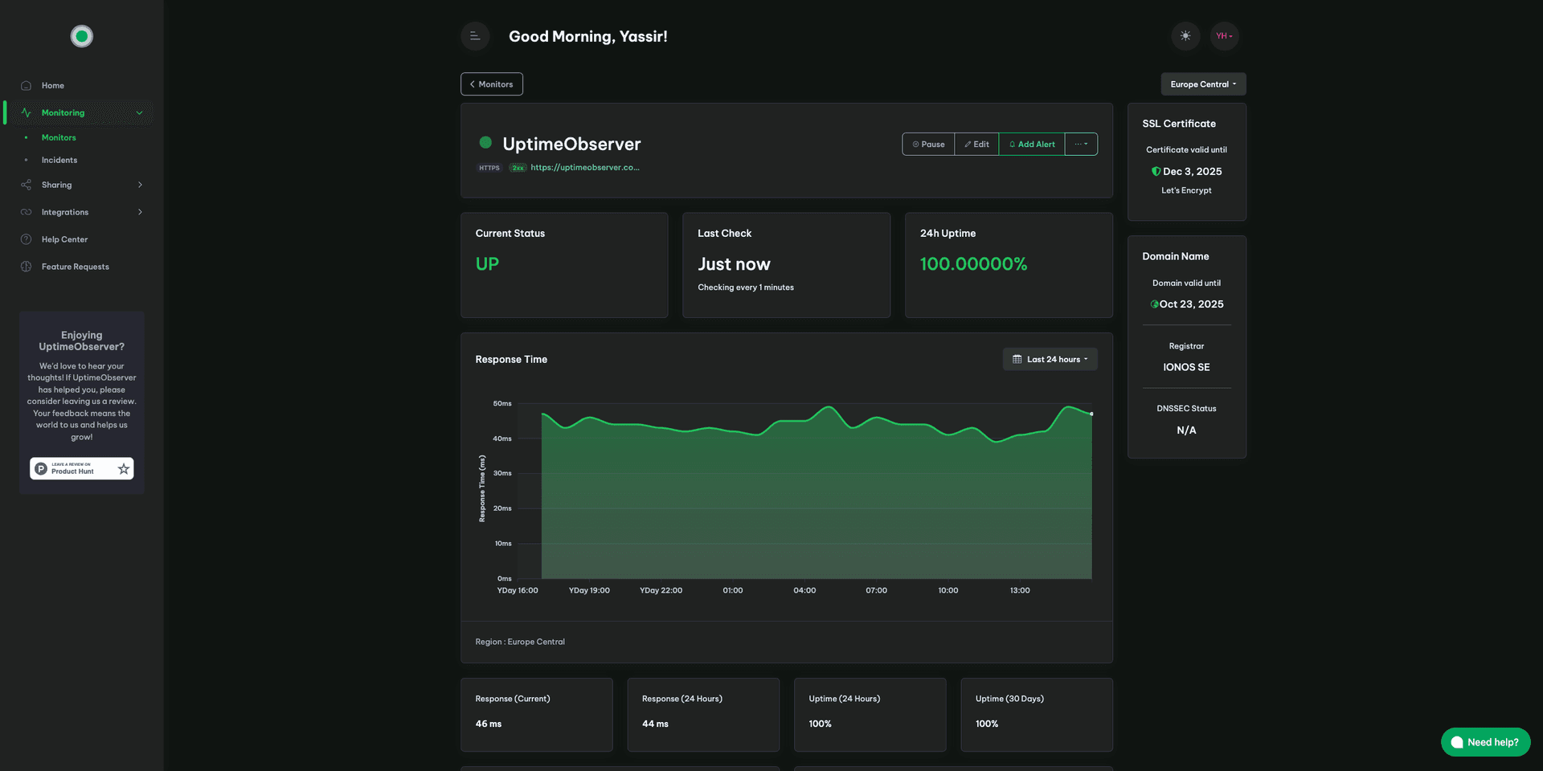Open Incidents sub-item in sidebar

point(59,160)
